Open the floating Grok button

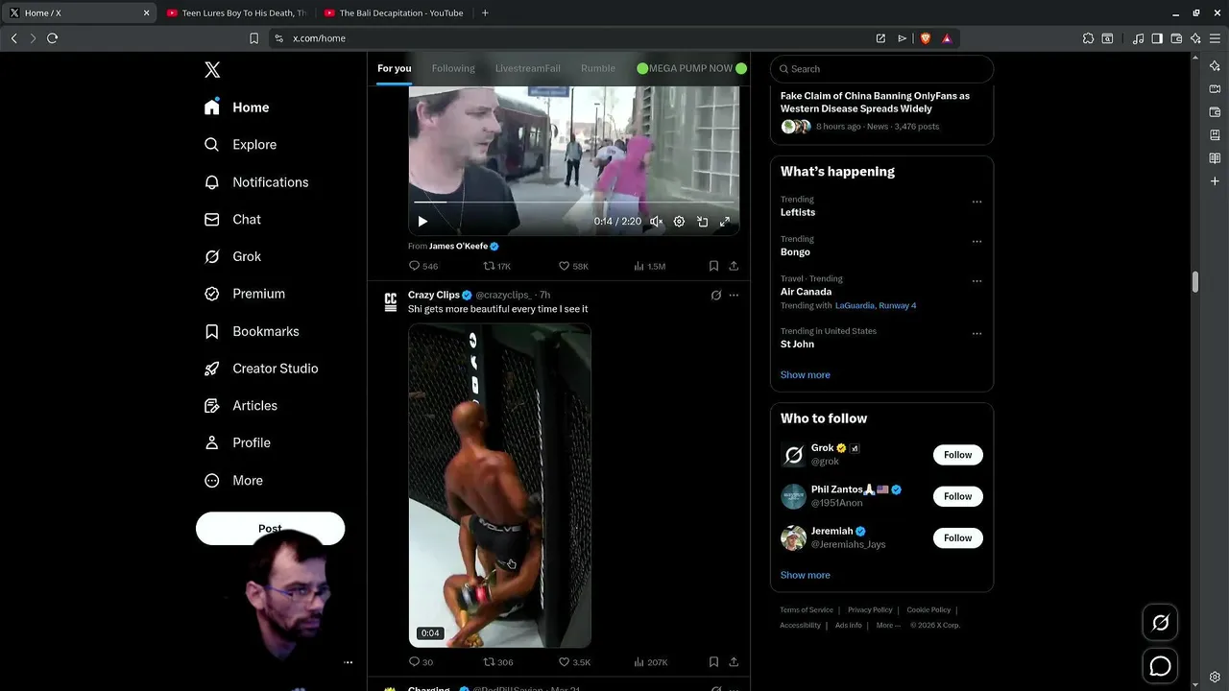point(1160,624)
